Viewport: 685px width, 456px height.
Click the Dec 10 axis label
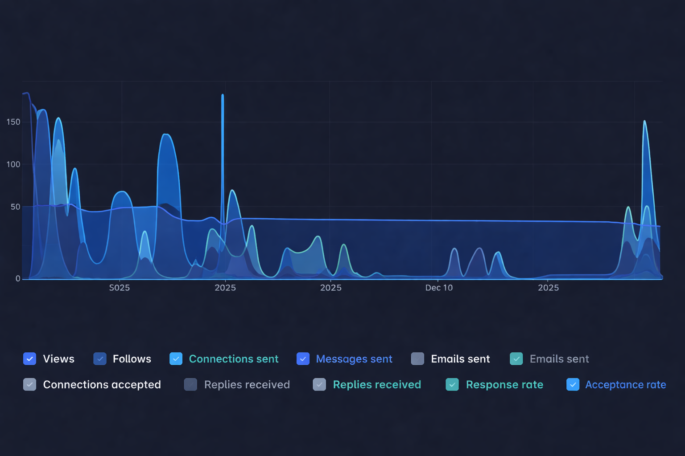tap(439, 288)
